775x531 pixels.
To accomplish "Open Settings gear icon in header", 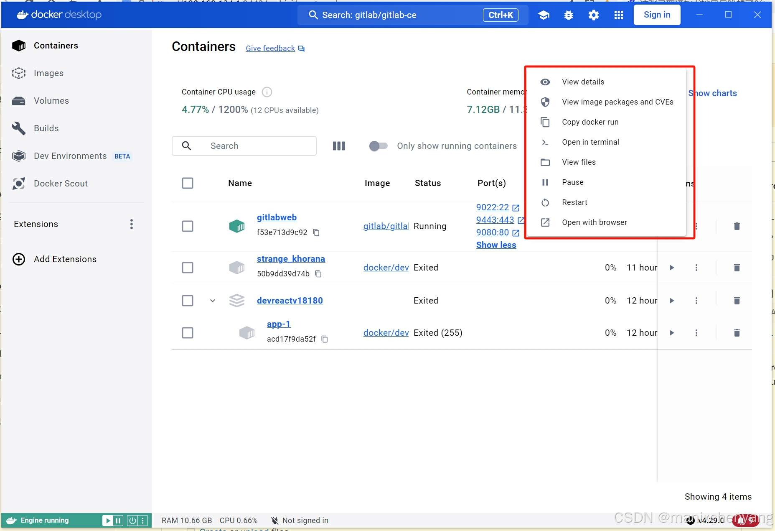I will click(594, 15).
